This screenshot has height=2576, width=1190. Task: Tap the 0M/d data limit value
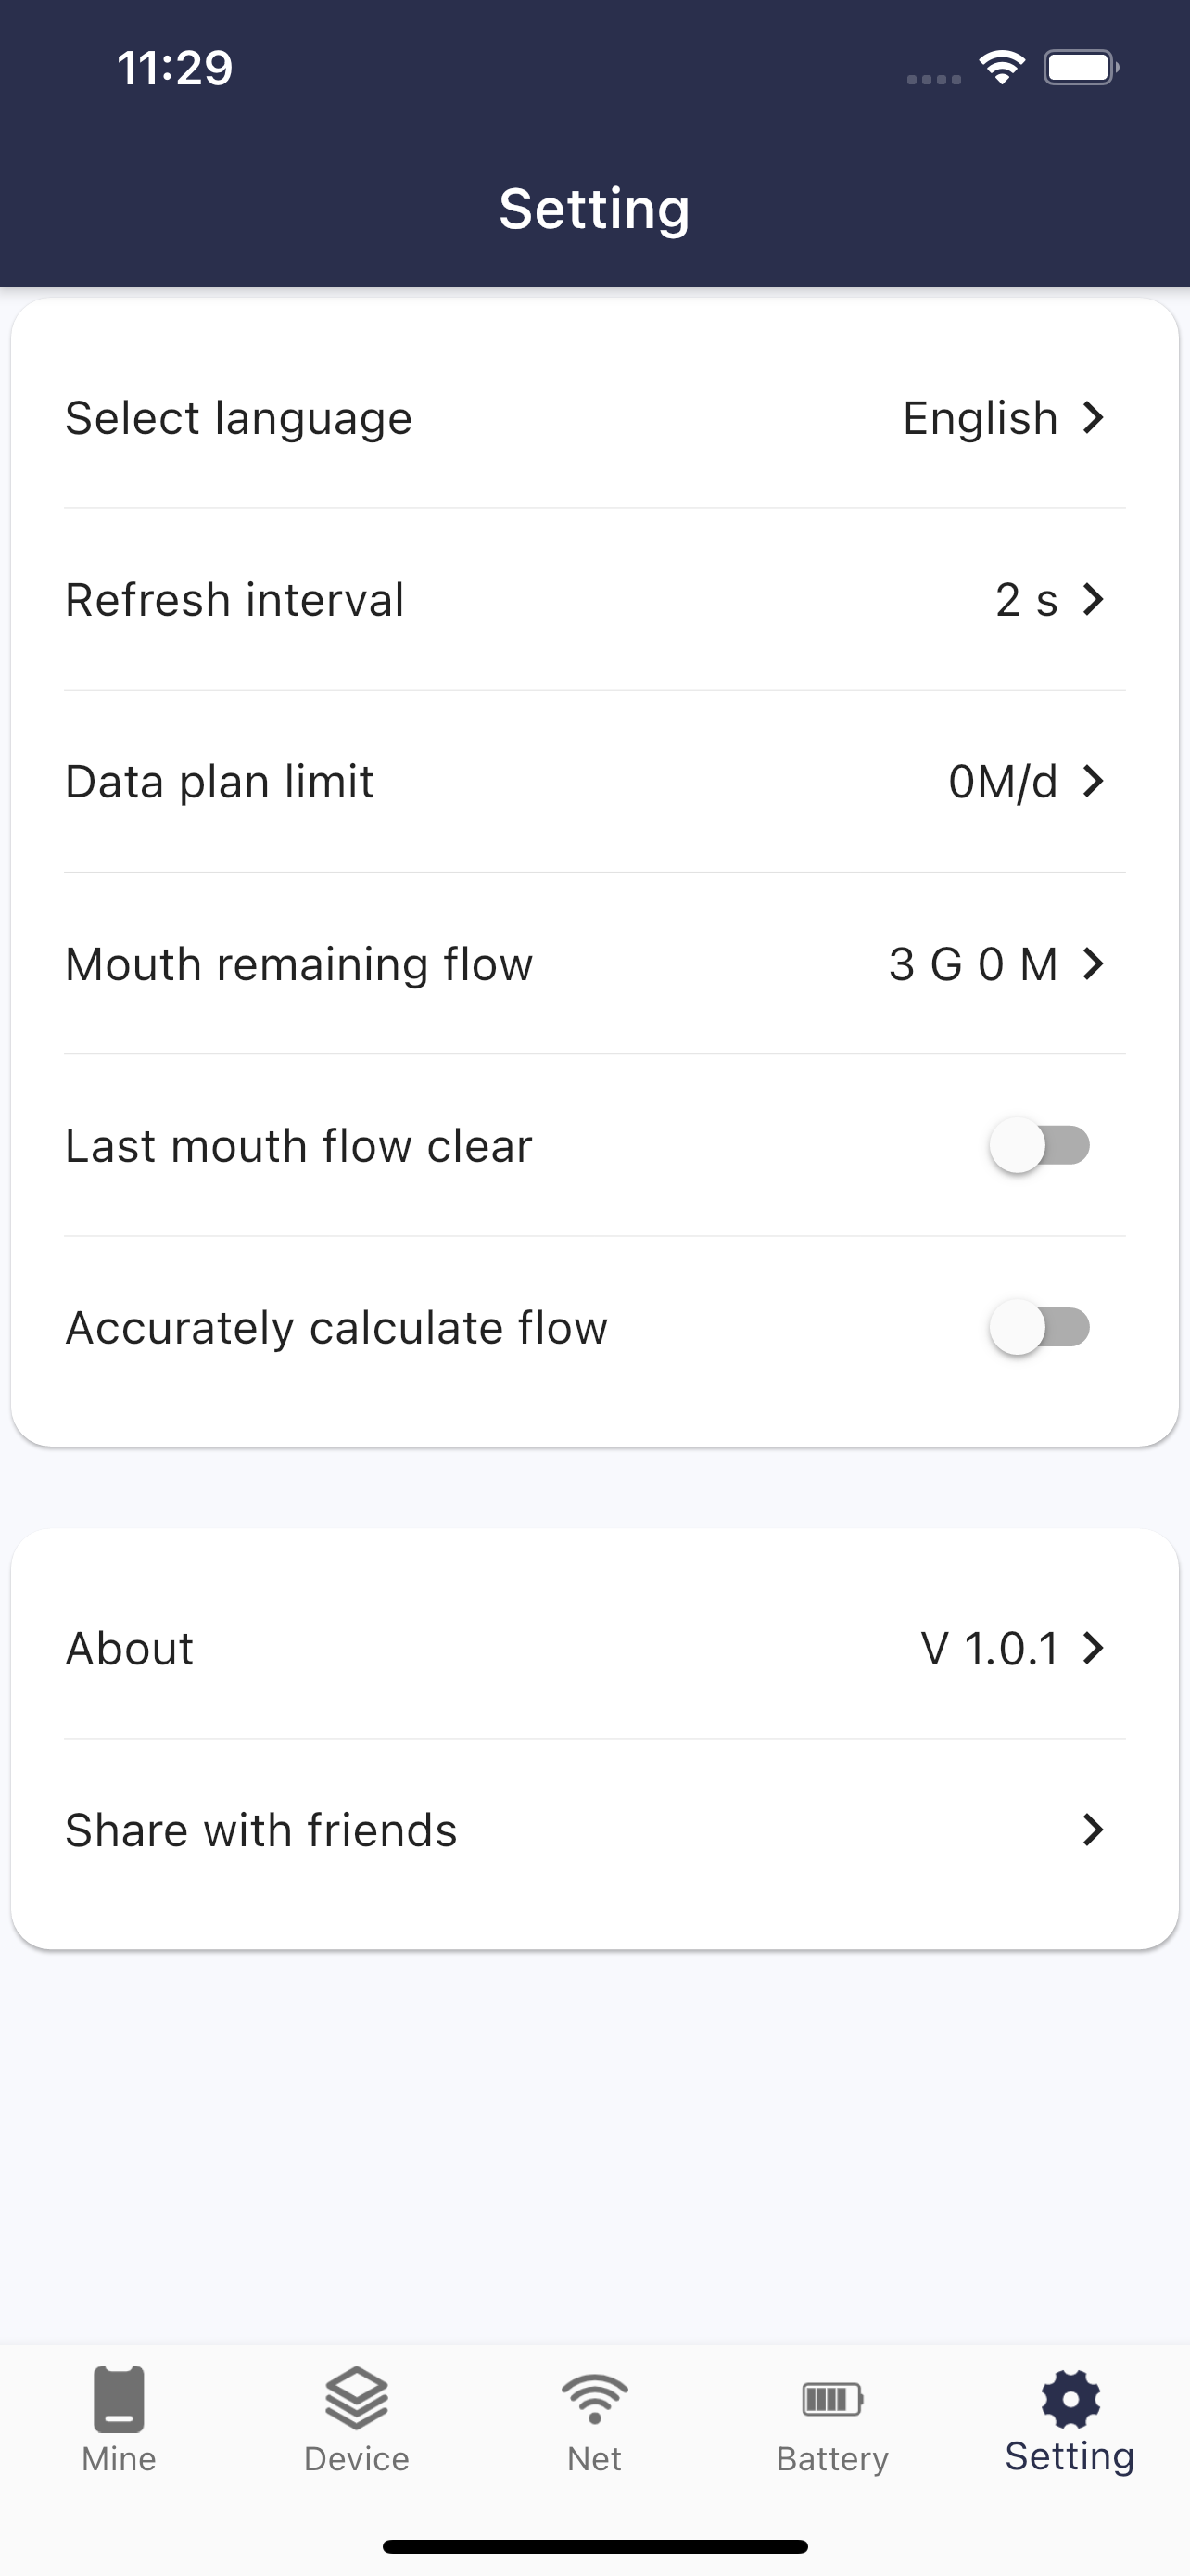1003,781
